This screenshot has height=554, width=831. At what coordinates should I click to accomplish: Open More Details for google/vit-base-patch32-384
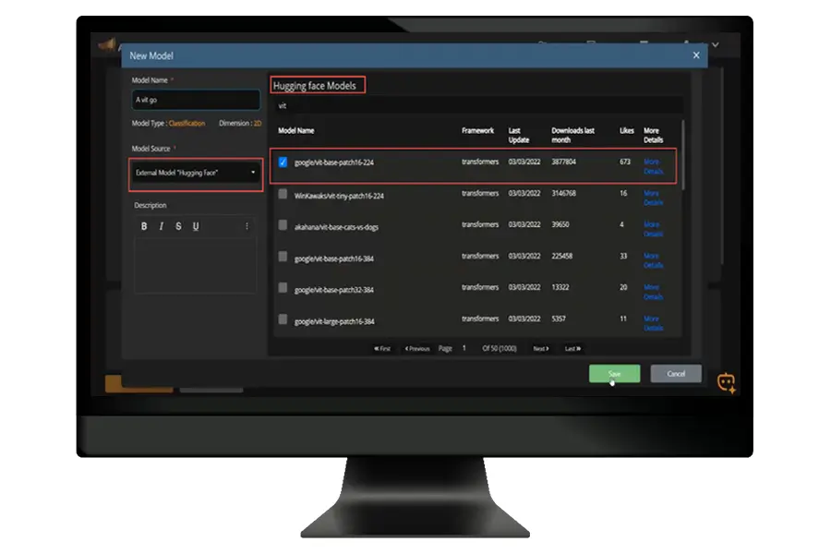pos(653,292)
